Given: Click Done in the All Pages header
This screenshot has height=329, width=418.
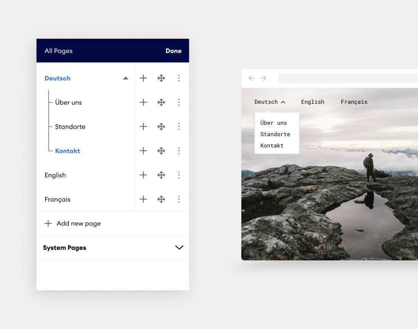Looking at the screenshot, I should 173,51.
